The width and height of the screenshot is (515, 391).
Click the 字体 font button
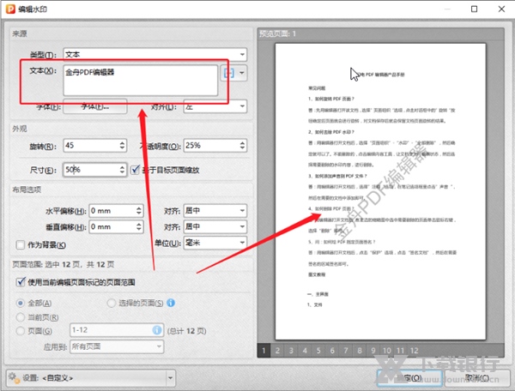click(95, 106)
